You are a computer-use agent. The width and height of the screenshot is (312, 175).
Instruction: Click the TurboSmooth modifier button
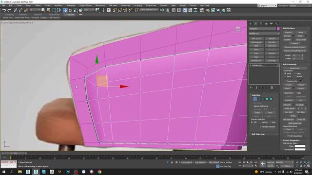pyautogui.click(x=256, y=42)
